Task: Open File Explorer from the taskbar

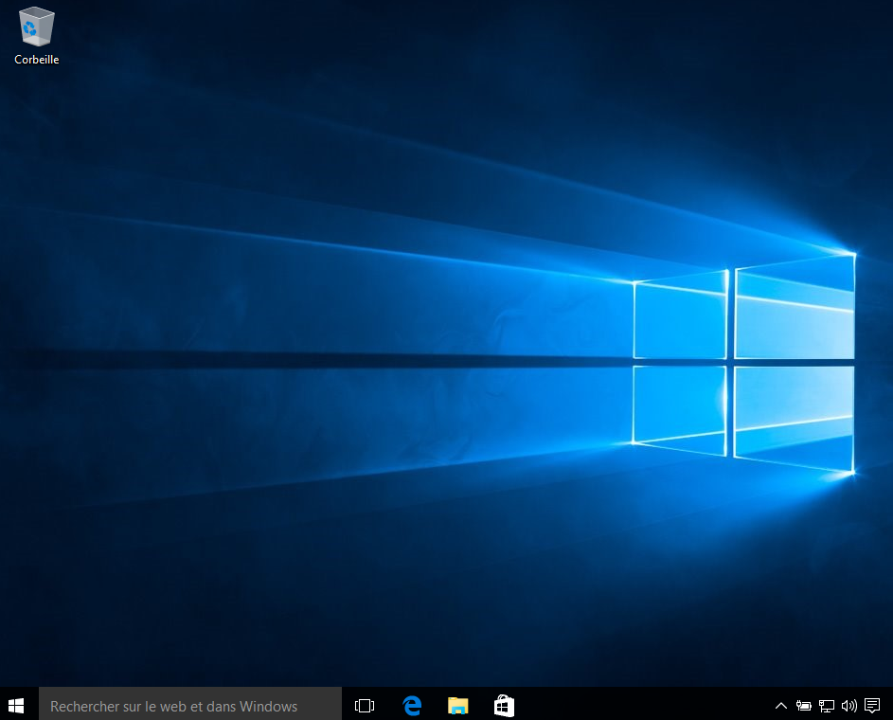Action: (x=458, y=706)
